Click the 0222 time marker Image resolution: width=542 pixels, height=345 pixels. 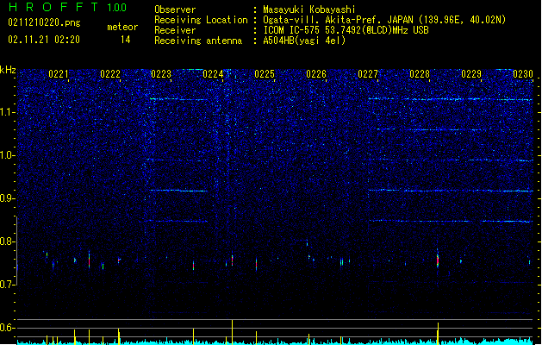pyautogui.click(x=110, y=74)
